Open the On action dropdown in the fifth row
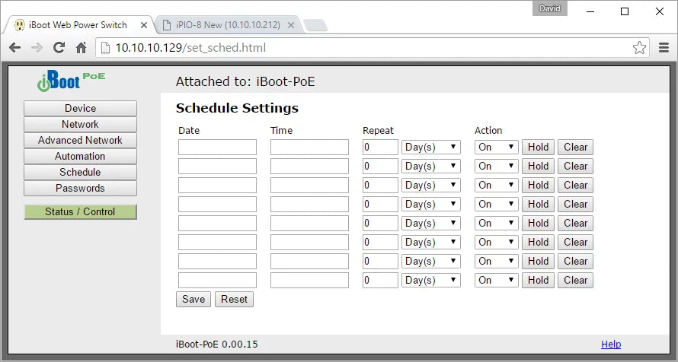This screenshot has width=678, height=362. 497,223
